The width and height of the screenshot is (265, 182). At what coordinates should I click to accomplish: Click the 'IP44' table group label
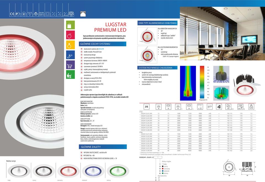(141, 132)
